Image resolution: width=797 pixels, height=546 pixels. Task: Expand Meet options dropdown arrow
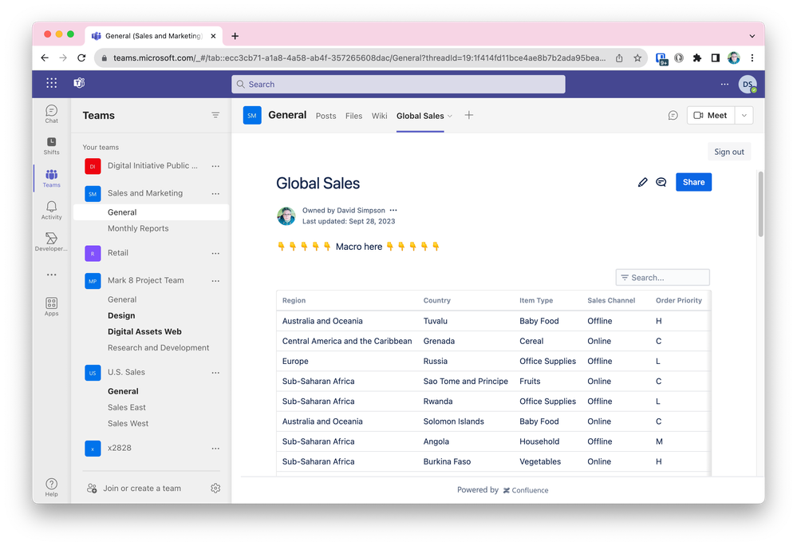tap(744, 116)
